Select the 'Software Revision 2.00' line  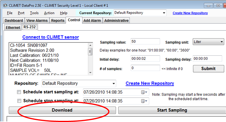32,50
